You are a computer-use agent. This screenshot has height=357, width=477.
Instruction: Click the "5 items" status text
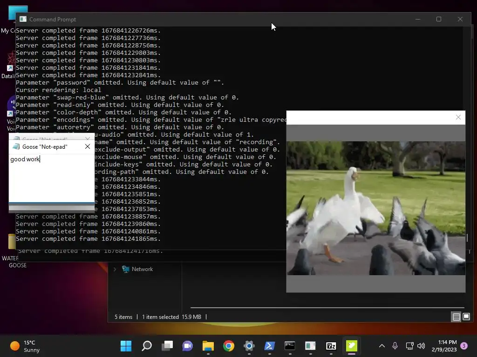(x=123, y=317)
